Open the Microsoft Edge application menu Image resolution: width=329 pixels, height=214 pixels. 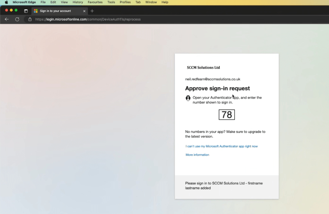point(24,2)
